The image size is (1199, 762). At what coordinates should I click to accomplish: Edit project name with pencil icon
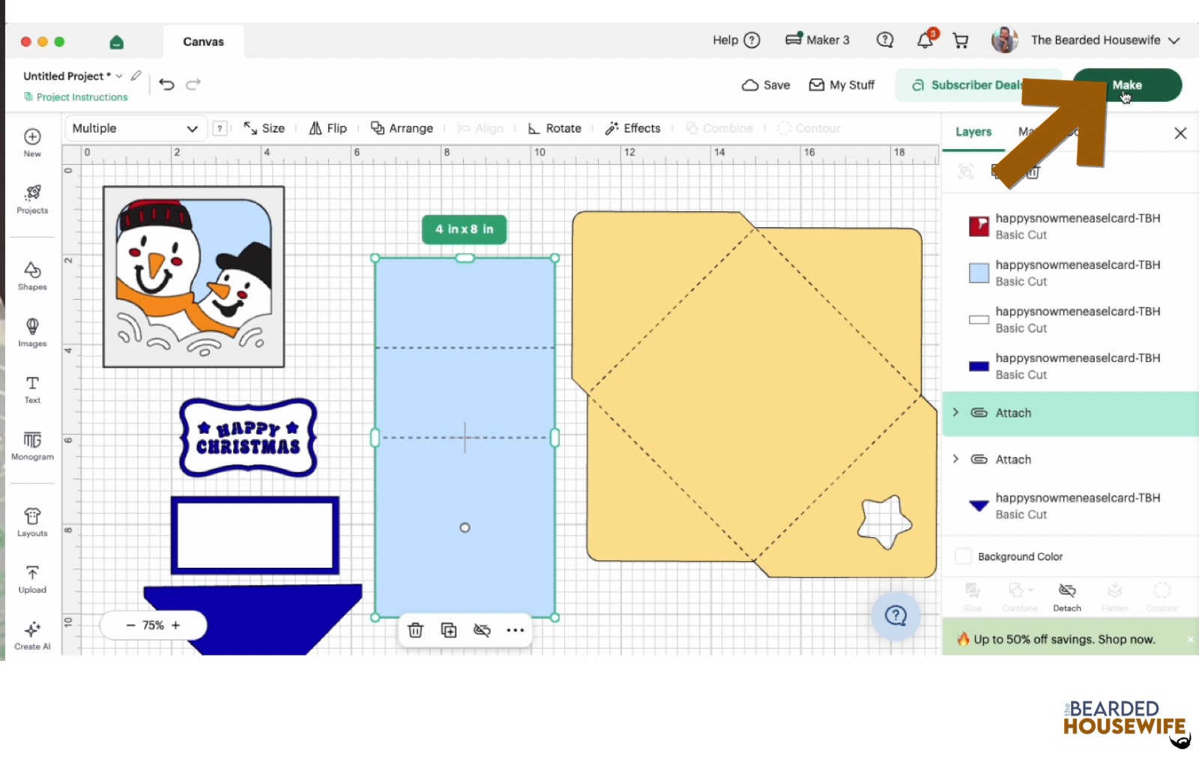click(136, 76)
